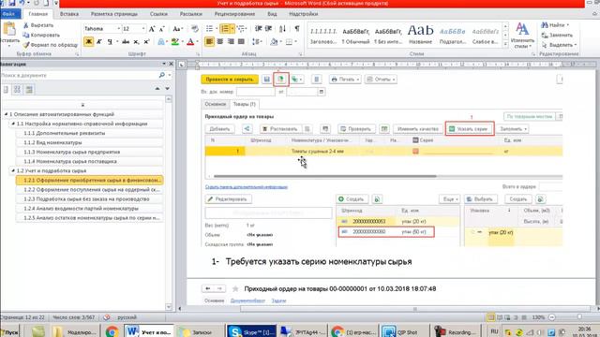Image resolution: width=600 pixels, height=337 pixels.
Task: Click the Найти (Find) button
Action: pos(554,25)
